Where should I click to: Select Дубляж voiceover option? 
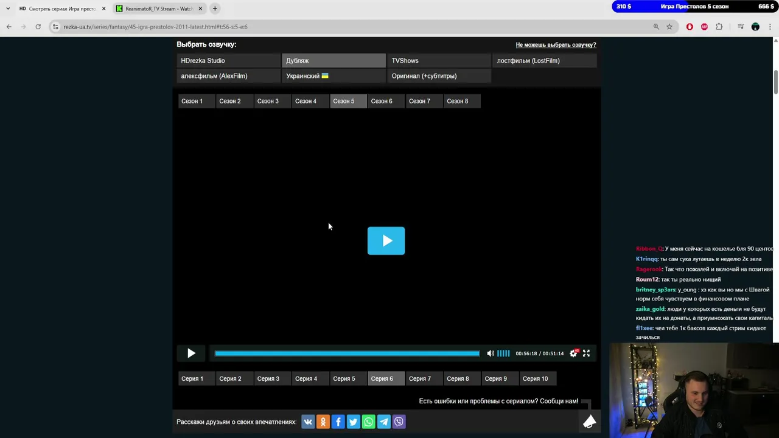(x=334, y=61)
